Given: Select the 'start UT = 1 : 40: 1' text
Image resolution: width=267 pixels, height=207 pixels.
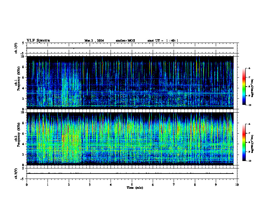Looking at the screenshot, I should (x=163, y=41).
